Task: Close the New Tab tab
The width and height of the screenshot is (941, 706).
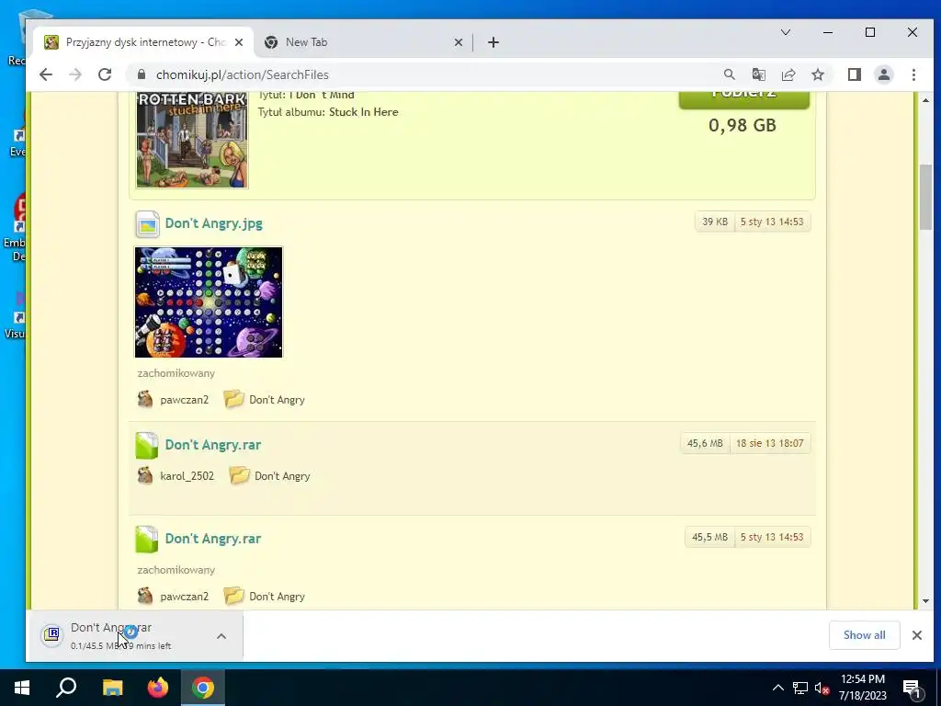Action: [458, 42]
